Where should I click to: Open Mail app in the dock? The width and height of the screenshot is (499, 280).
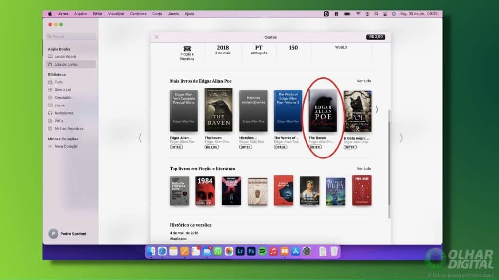tap(207, 251)
